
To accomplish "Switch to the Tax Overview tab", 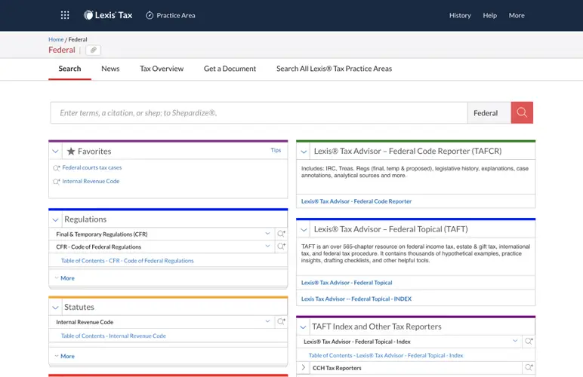I will 162,69.
